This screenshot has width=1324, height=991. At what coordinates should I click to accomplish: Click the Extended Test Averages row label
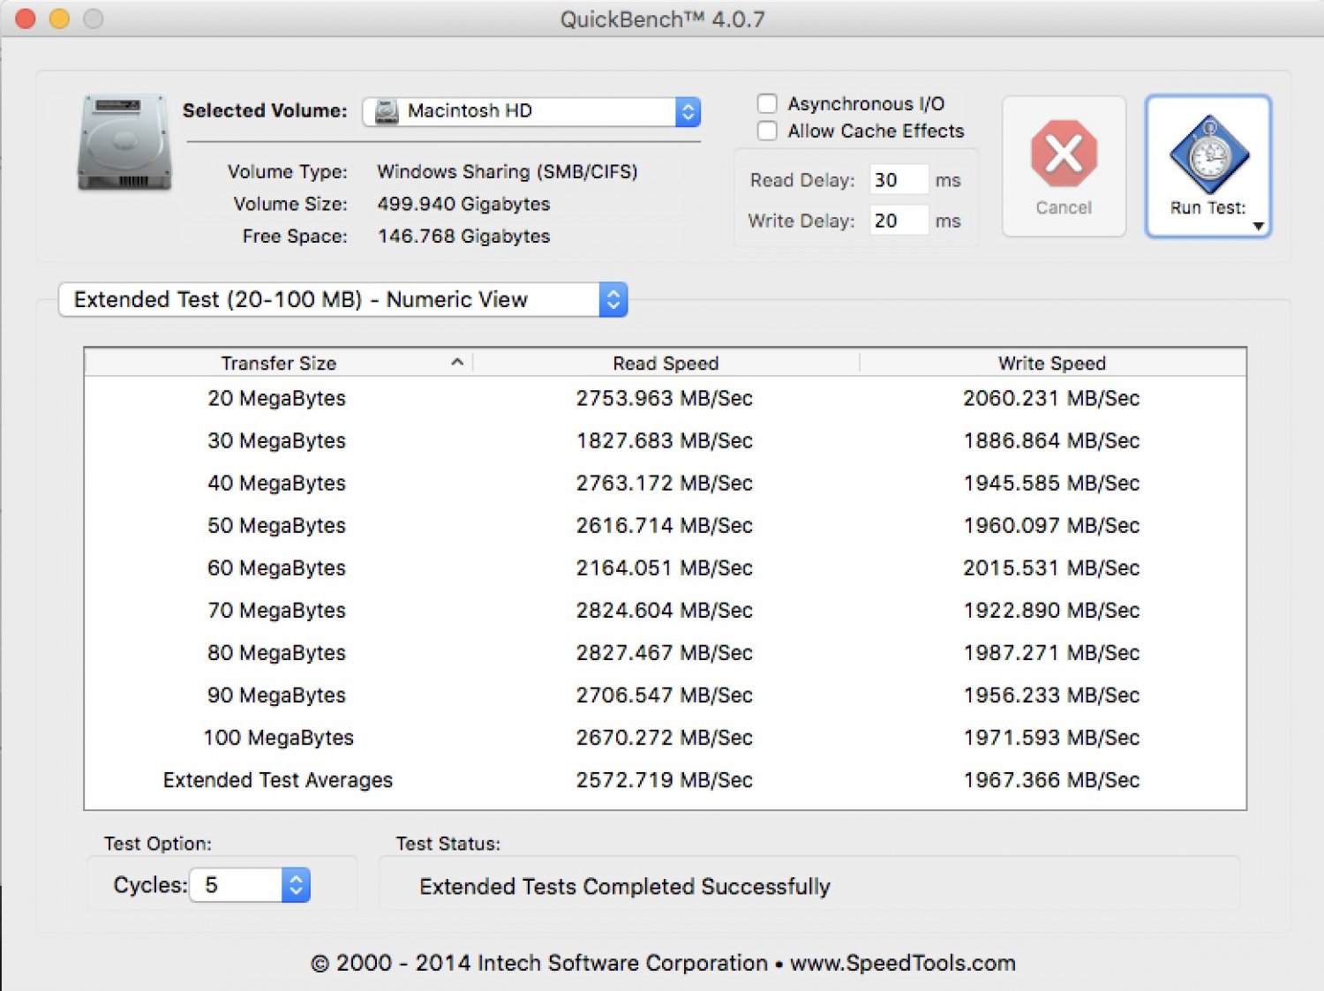click(278, 780)
